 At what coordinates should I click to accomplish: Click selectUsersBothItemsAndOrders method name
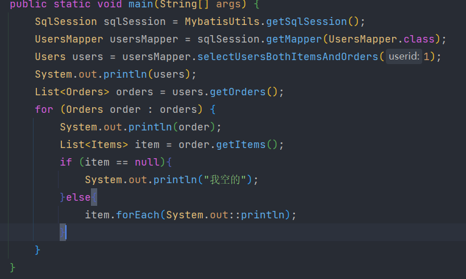point(288,57)
